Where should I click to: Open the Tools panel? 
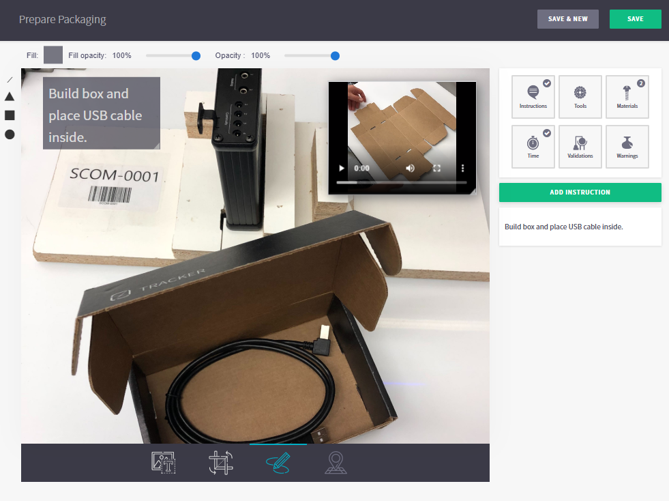[x=580, y=96]
